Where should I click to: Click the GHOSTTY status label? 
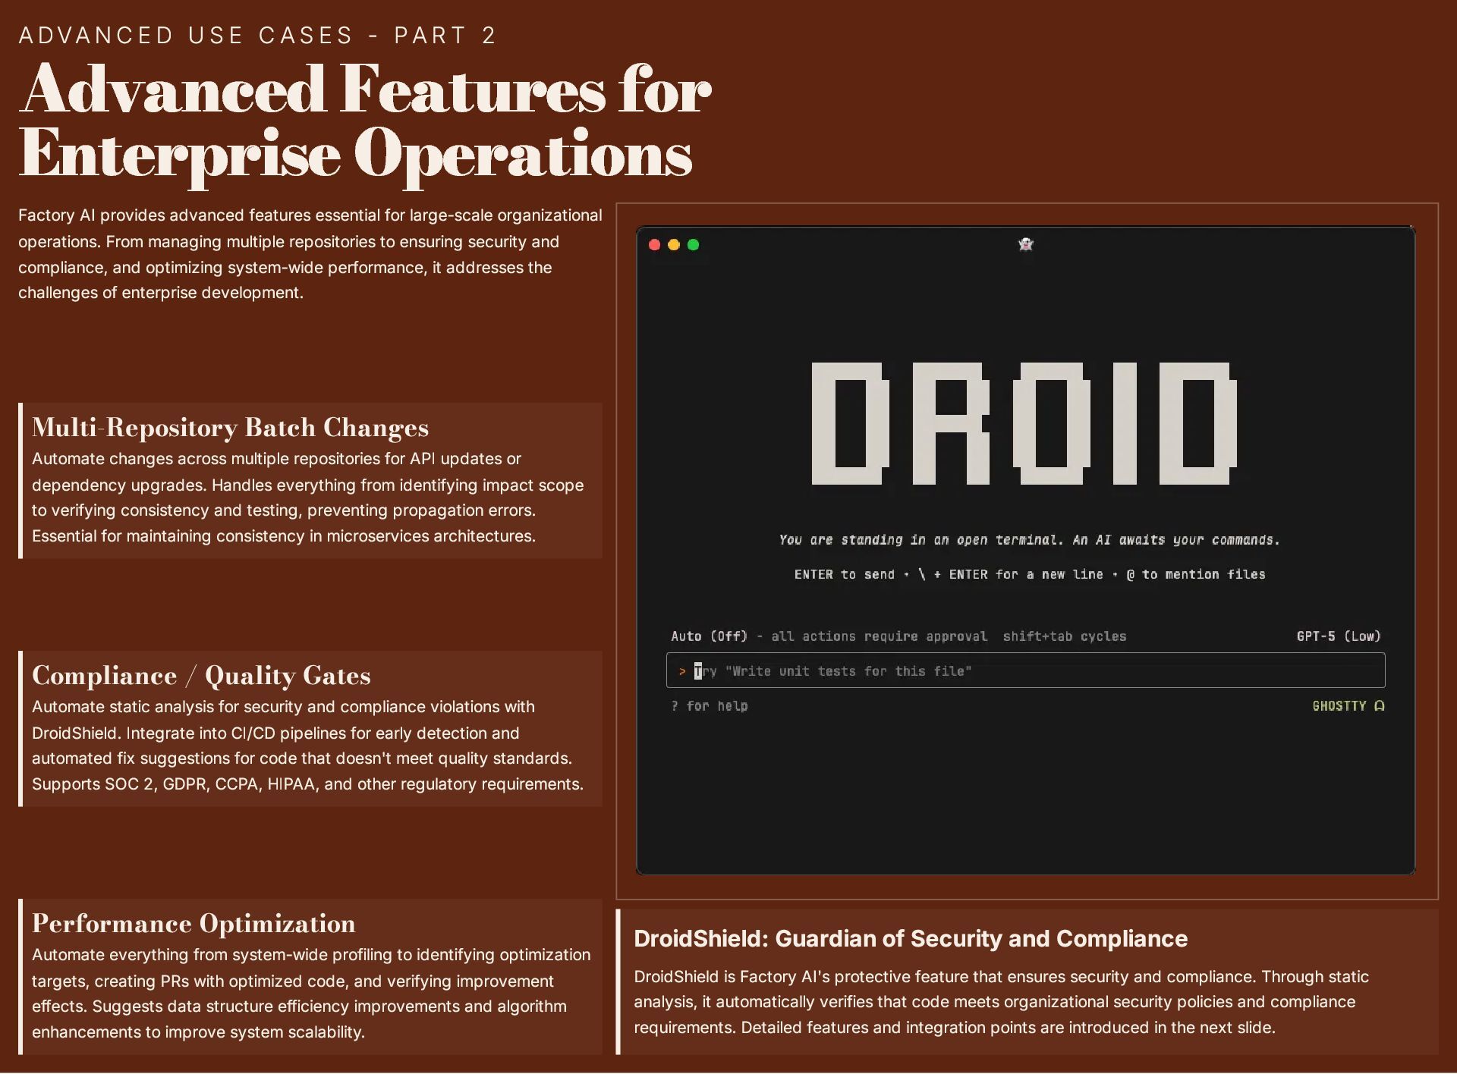[x=1339, y=706]
